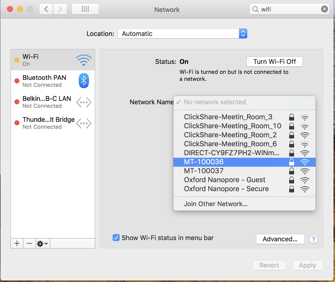This screenshot has width=335, height=282.
Task: Toggle Show Wi-Fi status in menu bar
Action: 116,237
